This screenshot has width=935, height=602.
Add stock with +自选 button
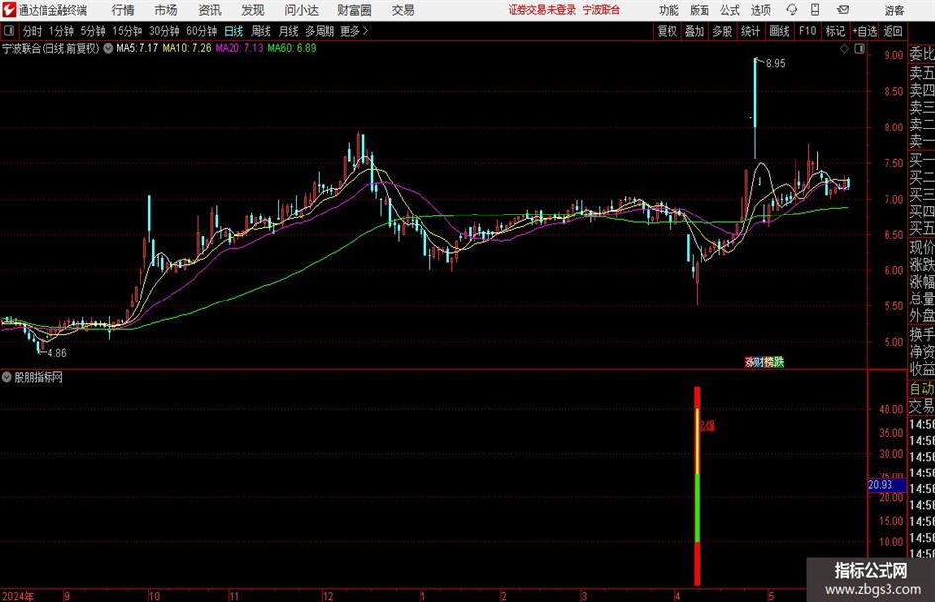pyautogui.click(x=865, y=31)
